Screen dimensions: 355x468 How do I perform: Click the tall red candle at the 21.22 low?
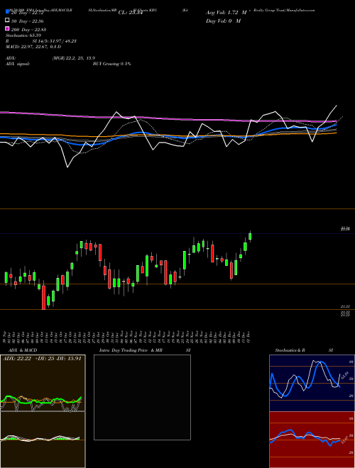43,297
